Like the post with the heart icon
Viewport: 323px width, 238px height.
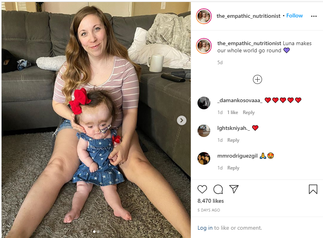click(202, 189)
